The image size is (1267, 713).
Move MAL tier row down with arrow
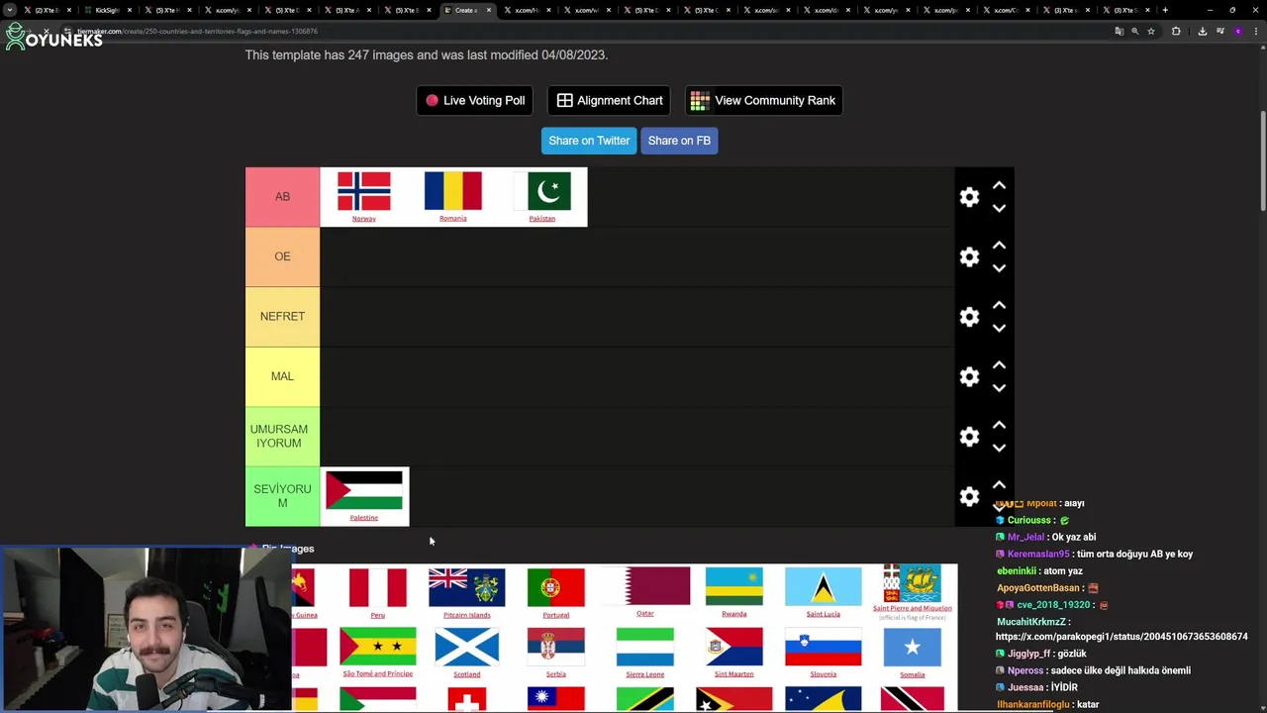tap(999, 388)
